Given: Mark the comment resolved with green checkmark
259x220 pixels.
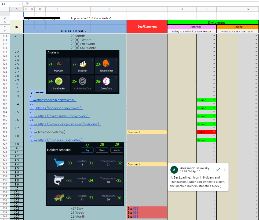Looking at the screenshot, I should [218, 169].
